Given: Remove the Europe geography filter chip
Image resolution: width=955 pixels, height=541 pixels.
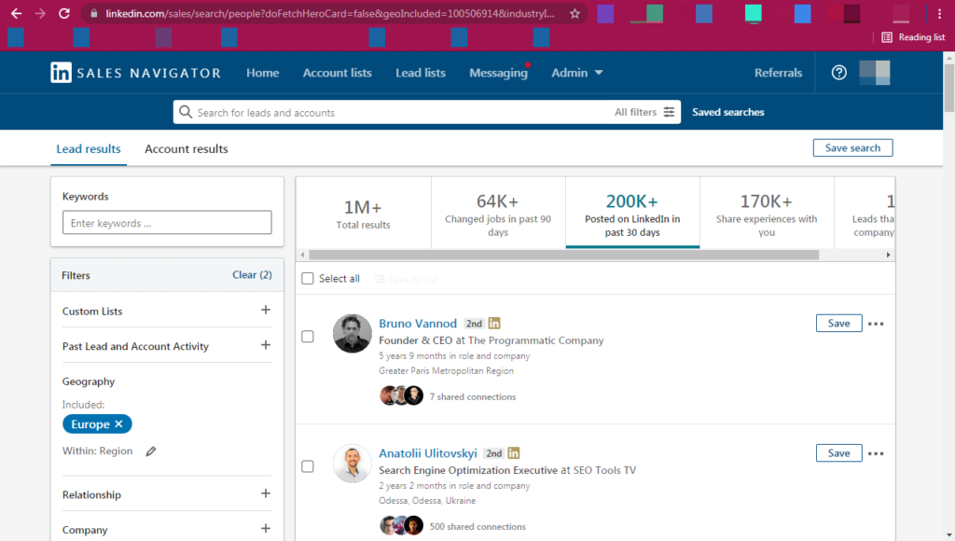Looking at the screenshot, I should tap(118, 424).
